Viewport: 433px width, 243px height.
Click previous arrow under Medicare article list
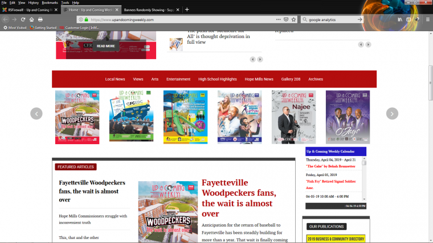pyautogui.click(x=252, y=60)
